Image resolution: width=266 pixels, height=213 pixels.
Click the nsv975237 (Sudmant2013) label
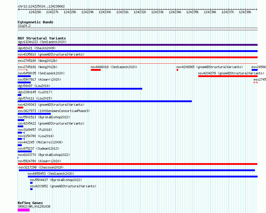(39, 148)
